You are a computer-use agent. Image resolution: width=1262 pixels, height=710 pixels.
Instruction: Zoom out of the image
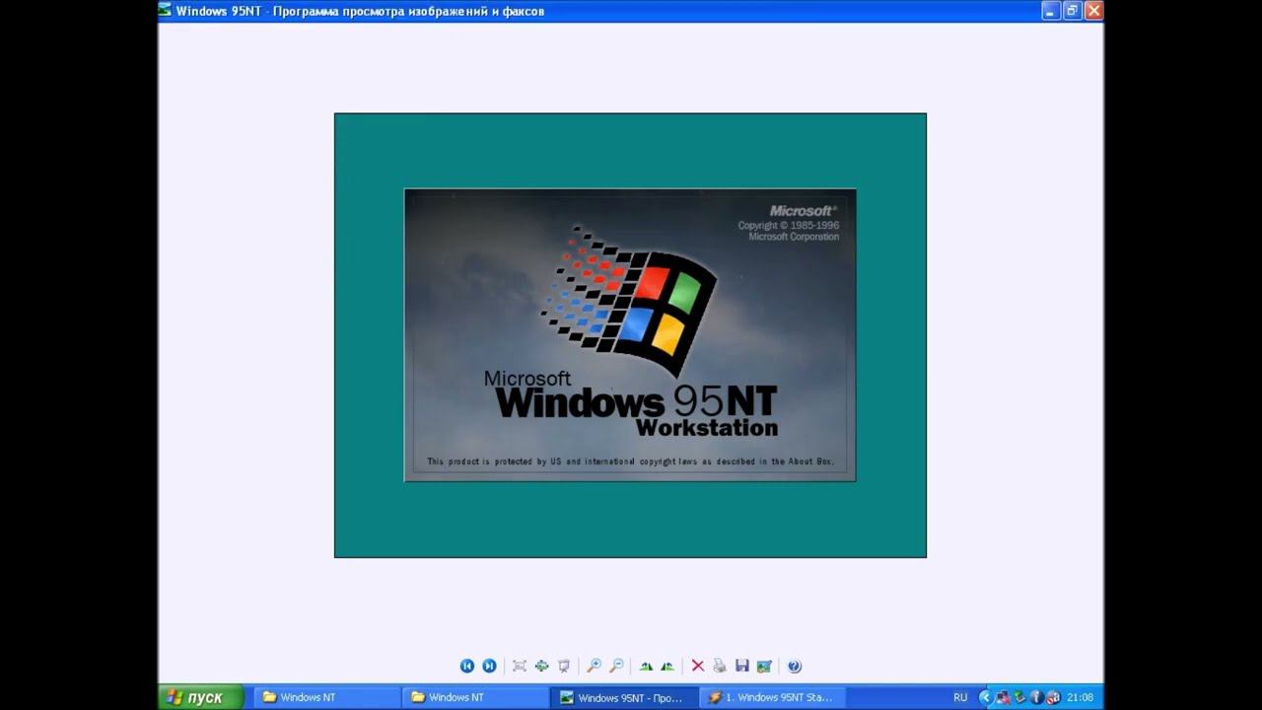(616, 667)
